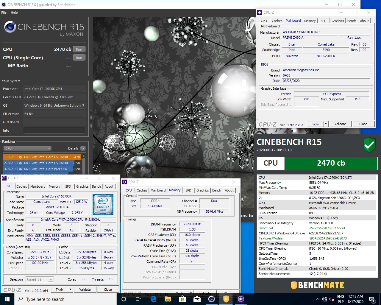The height and width of the screenshot is (305, 381).
Task: Launch Microsoft Edge from the taskbar
Action: (153, 299)
